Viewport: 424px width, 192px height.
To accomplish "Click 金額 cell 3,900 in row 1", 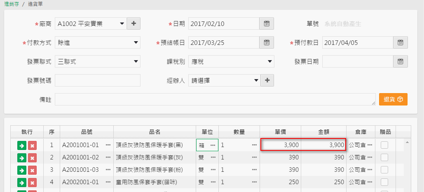I will point(323,145).
